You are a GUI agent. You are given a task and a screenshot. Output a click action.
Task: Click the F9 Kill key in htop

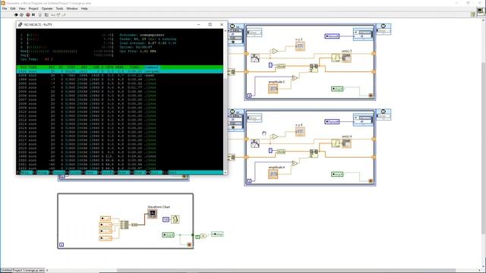coord(154,172)
